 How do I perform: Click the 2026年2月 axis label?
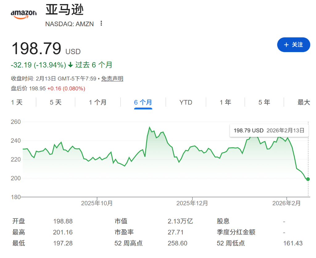pos(287,203)
